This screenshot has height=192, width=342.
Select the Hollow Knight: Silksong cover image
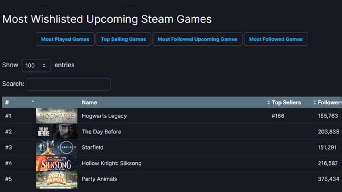pos(56,163)
